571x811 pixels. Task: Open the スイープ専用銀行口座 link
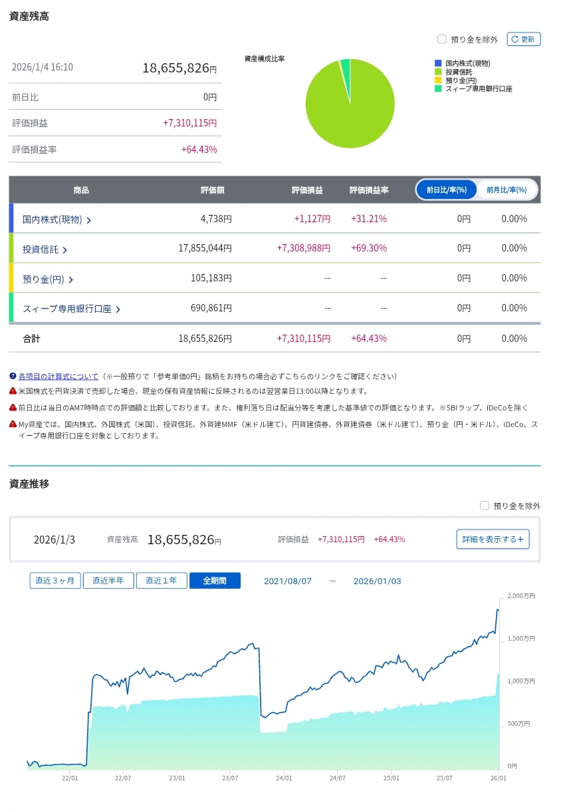(70, 309)
